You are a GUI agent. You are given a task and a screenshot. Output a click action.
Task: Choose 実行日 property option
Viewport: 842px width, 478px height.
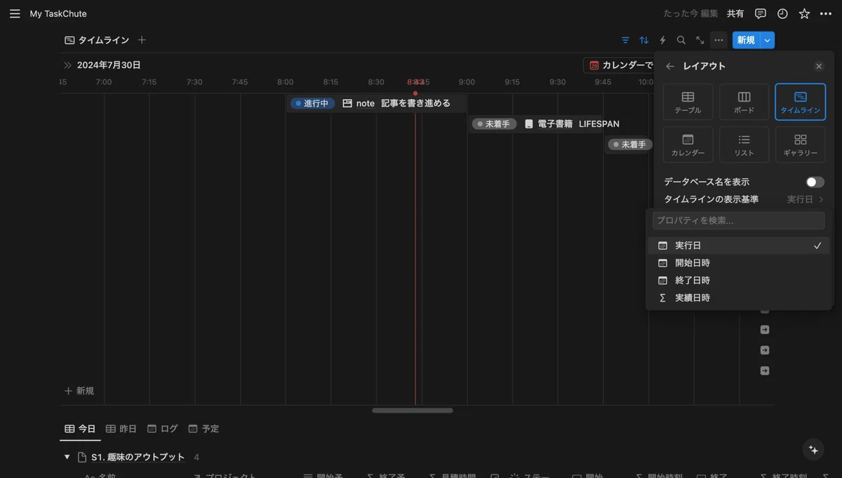(x=739, y=246)
